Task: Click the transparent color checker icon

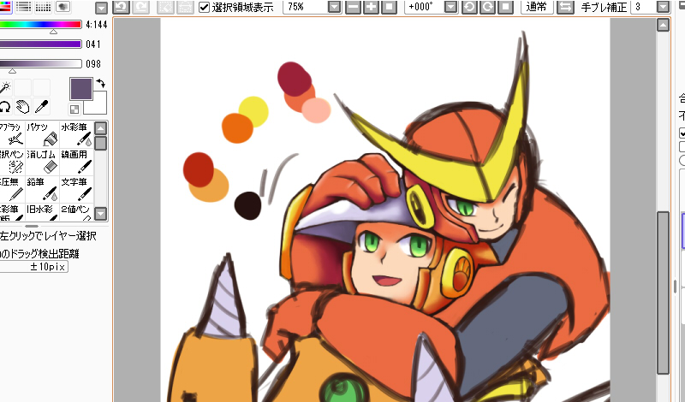Action: point(74,109)
